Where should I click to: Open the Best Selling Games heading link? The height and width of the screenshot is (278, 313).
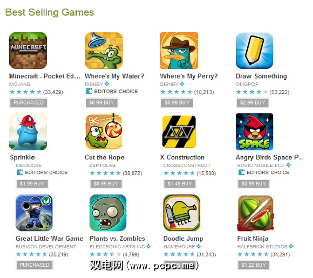(50, 12)
